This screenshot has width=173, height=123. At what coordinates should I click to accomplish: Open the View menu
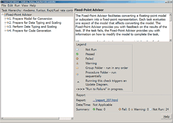25,6
